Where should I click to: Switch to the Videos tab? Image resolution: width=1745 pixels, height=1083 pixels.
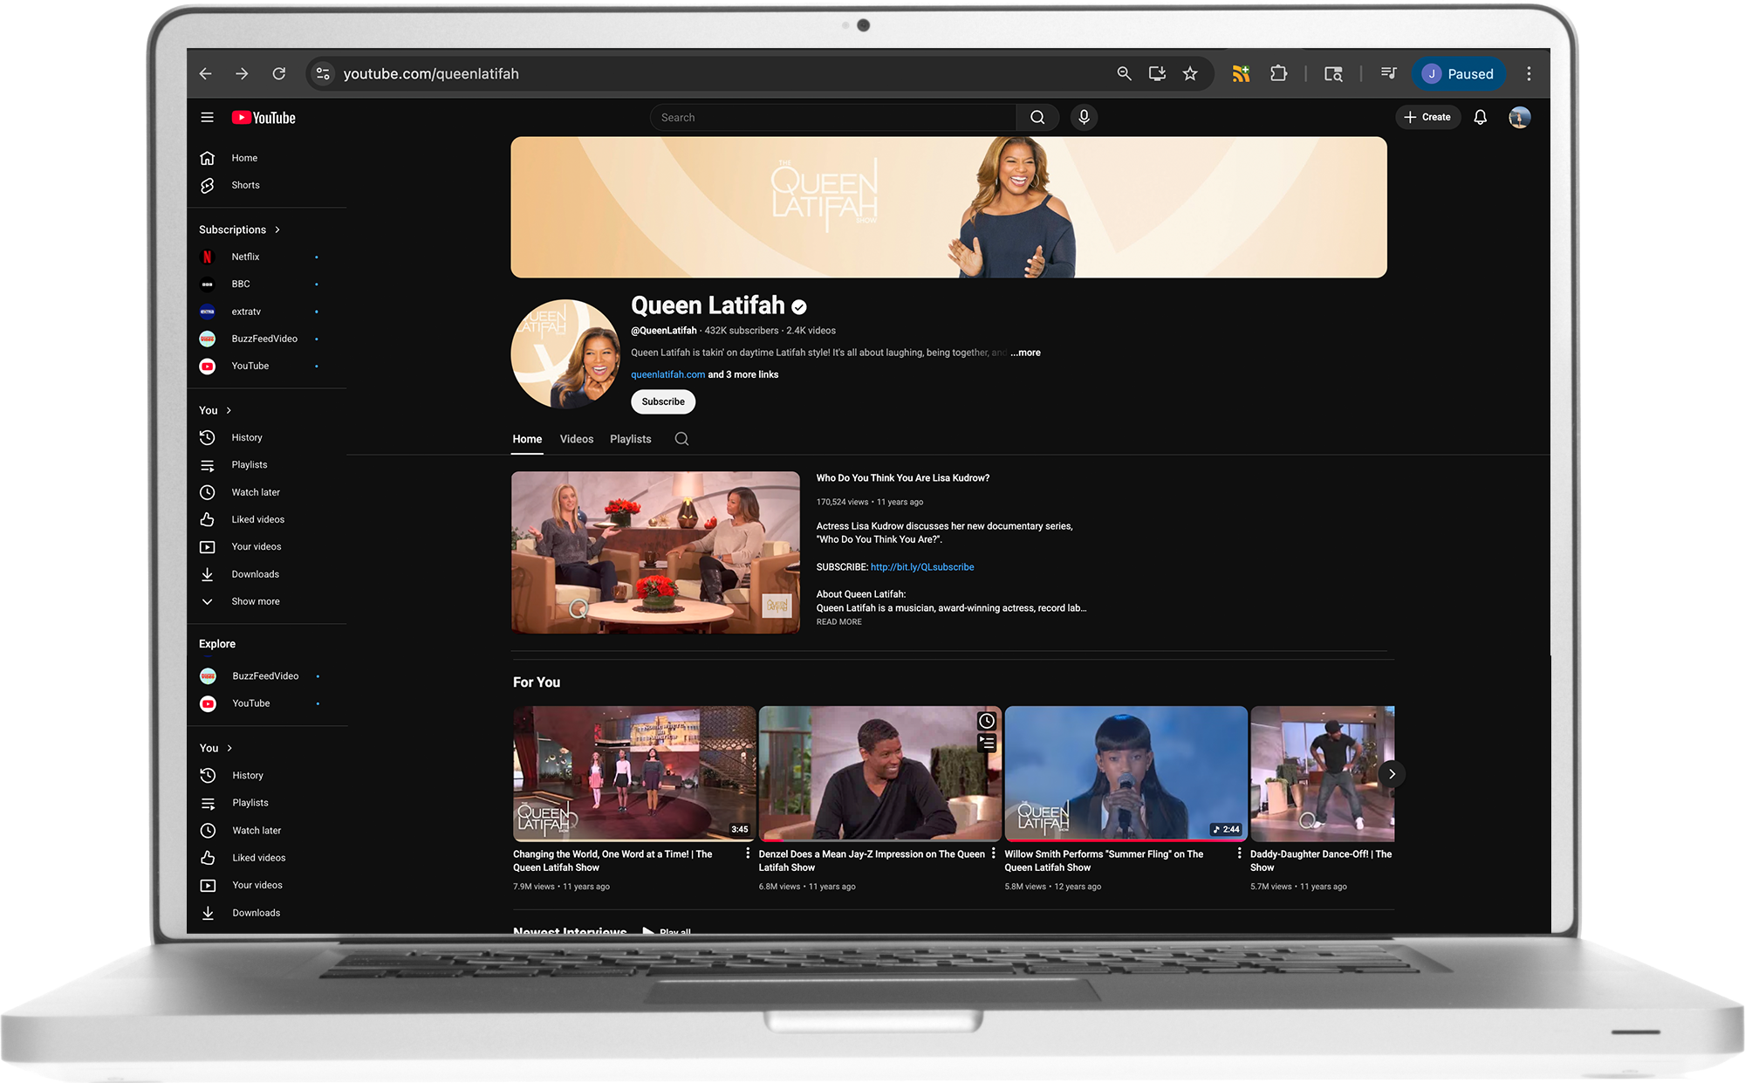point(576,439)
